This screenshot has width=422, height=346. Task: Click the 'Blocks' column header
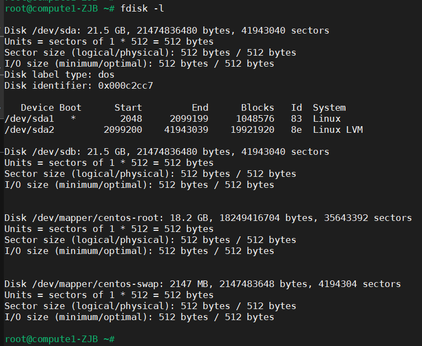(257, 108)
